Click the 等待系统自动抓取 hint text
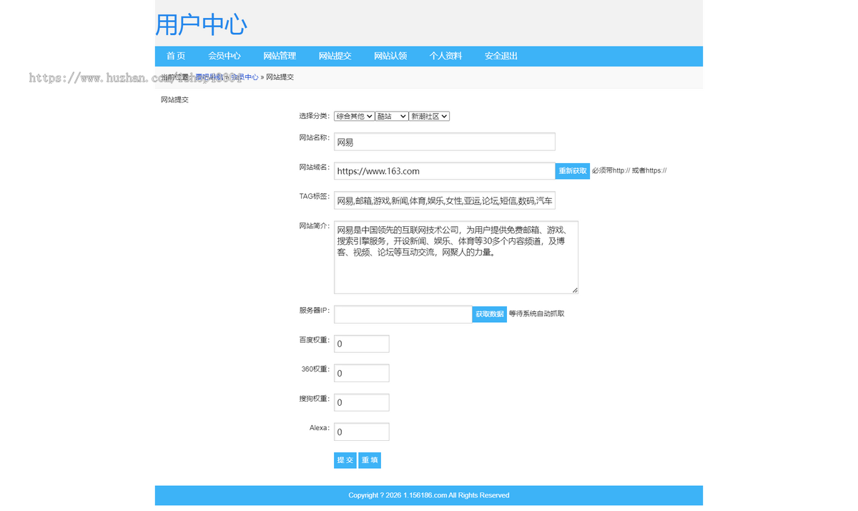Image resolution: width=858 pixels, height=511 pixels. (x=536, y=314)
